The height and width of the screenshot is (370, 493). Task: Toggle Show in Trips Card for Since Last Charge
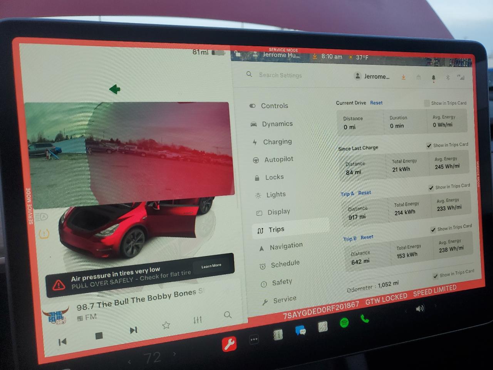click(429, 145)
